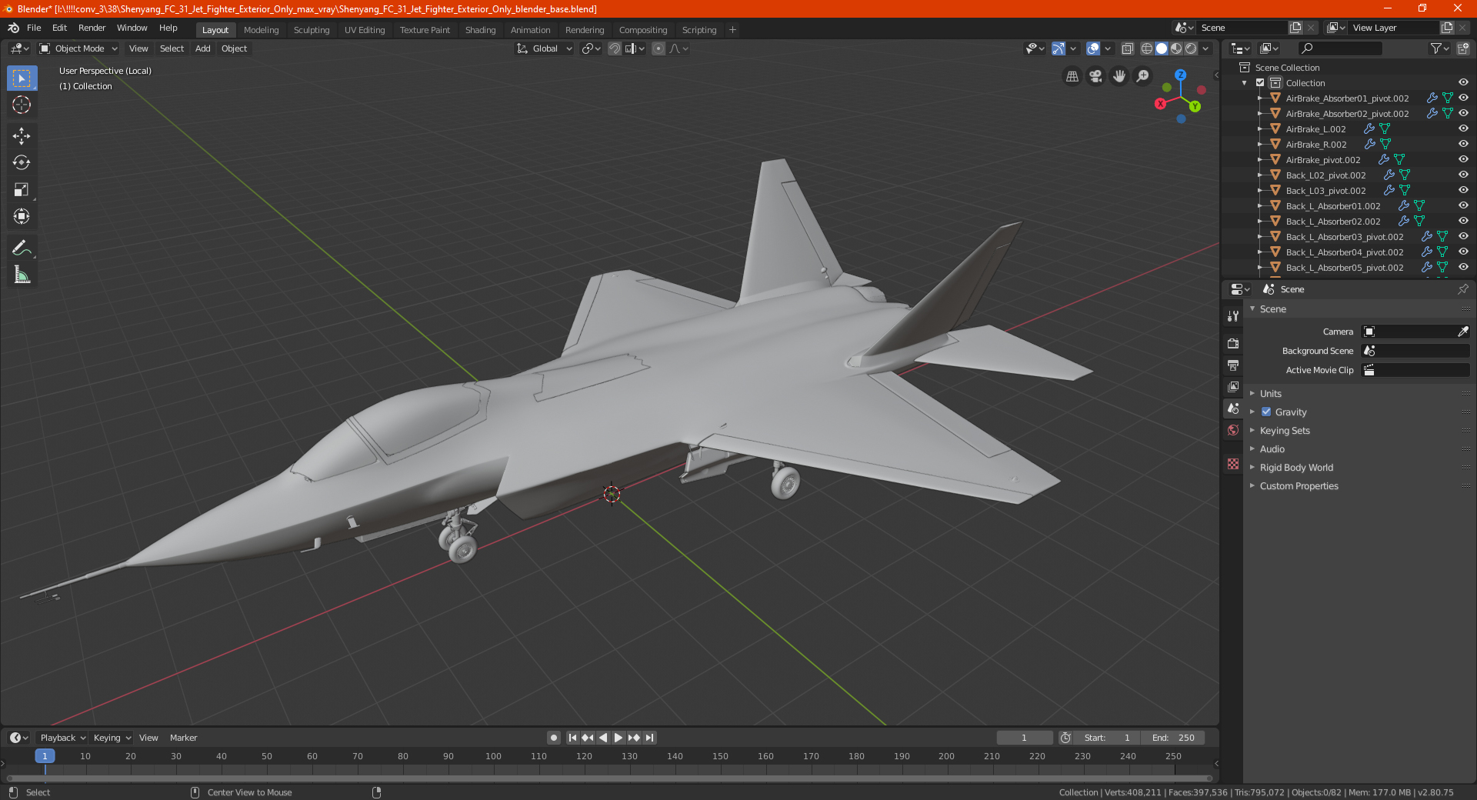Play the animation forward
1477x800 pixels.
click(x=618, y=738)
